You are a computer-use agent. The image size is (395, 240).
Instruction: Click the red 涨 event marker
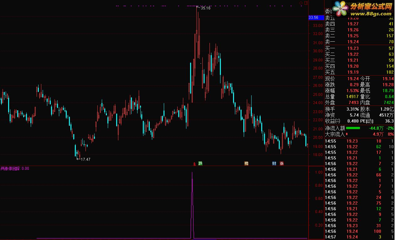click(x=282, y=163)
